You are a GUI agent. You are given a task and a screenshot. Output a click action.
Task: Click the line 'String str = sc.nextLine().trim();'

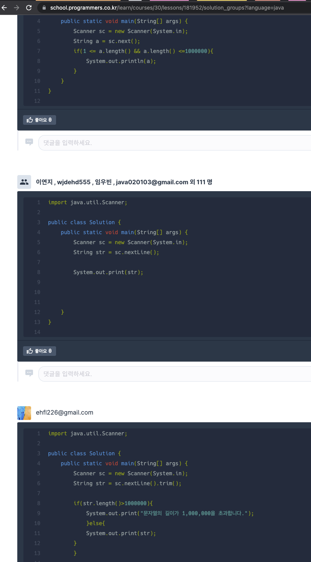pyautogui.click(x=127, y=483)
